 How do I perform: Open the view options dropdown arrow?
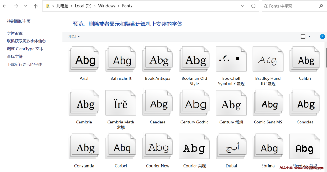(309, 36)
